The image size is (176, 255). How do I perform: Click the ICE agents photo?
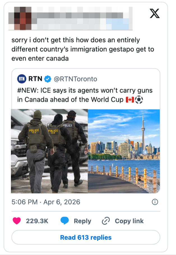[49, 151]
